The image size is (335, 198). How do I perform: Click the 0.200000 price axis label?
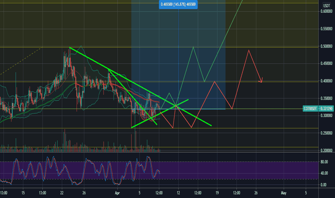click(x=326, y=150)
